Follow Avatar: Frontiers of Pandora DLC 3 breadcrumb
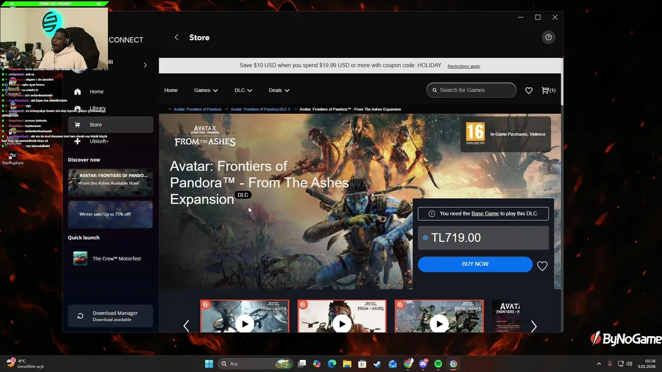 [x=260, y=109]
